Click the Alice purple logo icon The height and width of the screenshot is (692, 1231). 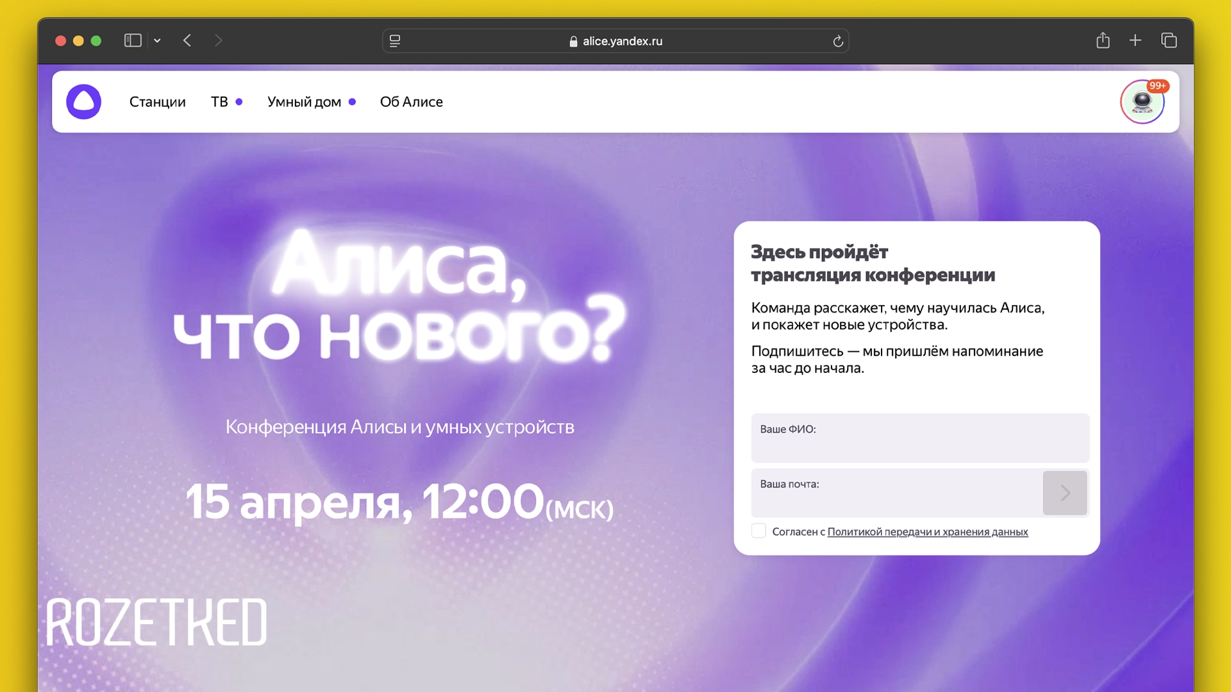[83, 102]
